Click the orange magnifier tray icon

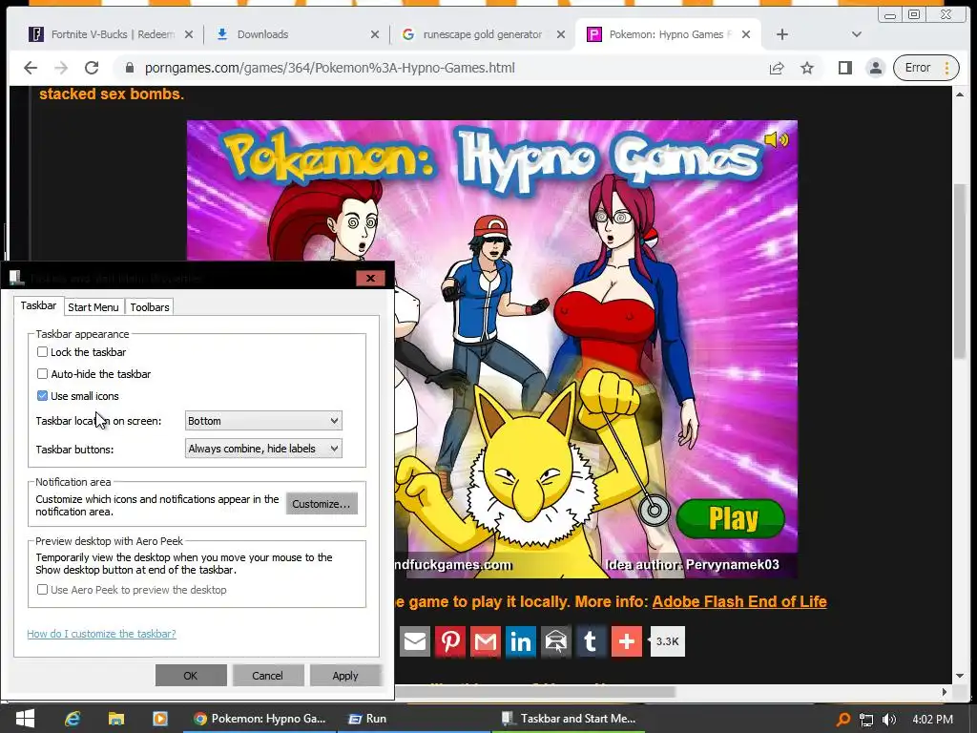click(843, 720)
